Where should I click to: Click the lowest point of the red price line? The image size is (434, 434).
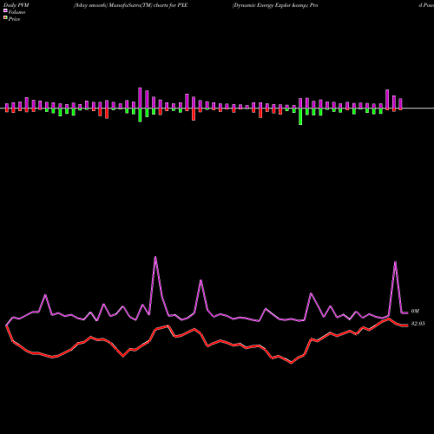click(x=292, y=363)
